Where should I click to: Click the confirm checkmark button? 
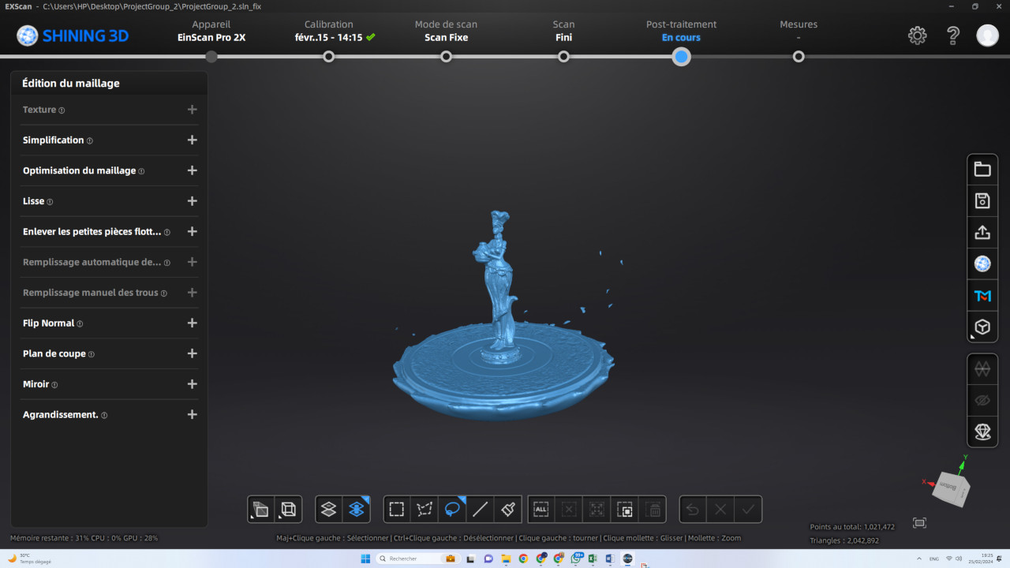click(x=748, y=510)
